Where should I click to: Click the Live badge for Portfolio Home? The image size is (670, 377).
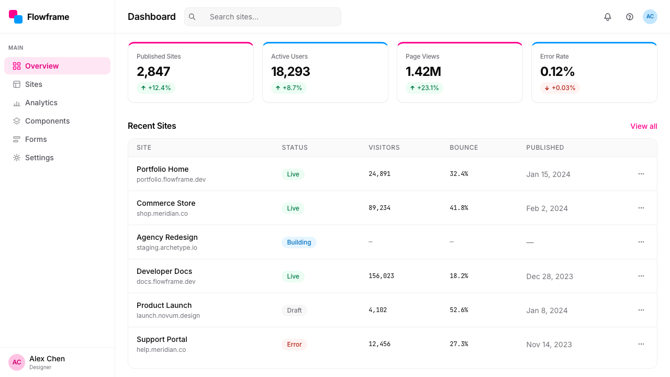(x=293, y=174)
